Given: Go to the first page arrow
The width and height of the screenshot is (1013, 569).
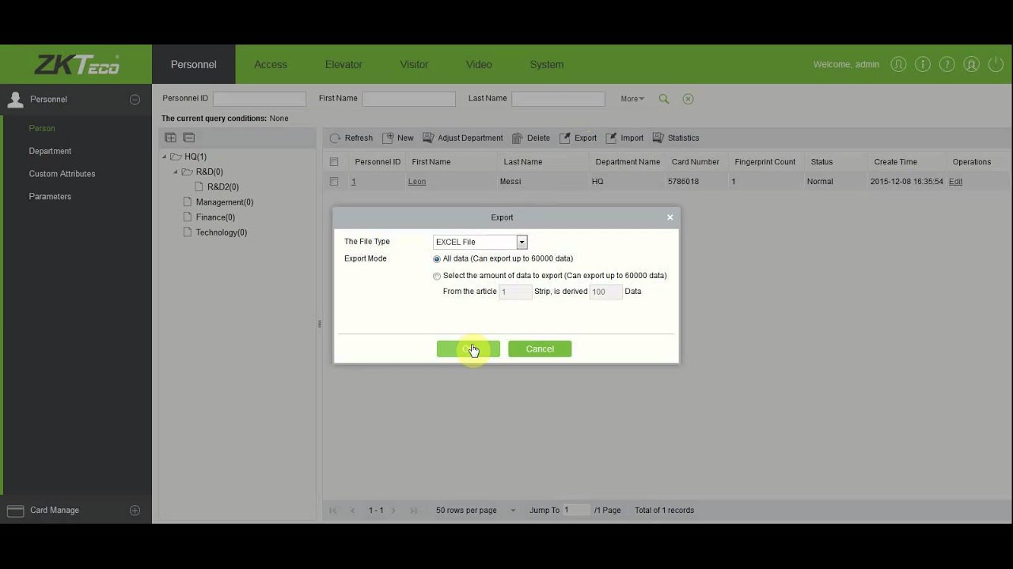Looking at the screenshot, I should point(333,511).
